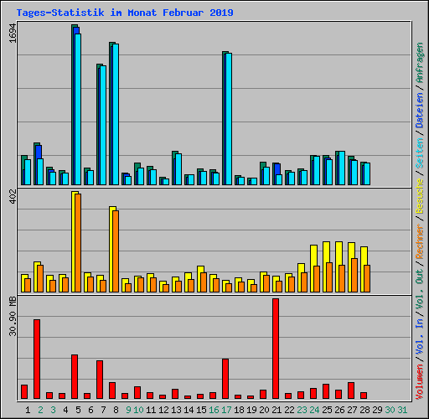This screenshot has height=419, width=429.
Task: Click the orange hosts bar for day 5
Action: tap(78, 243)
